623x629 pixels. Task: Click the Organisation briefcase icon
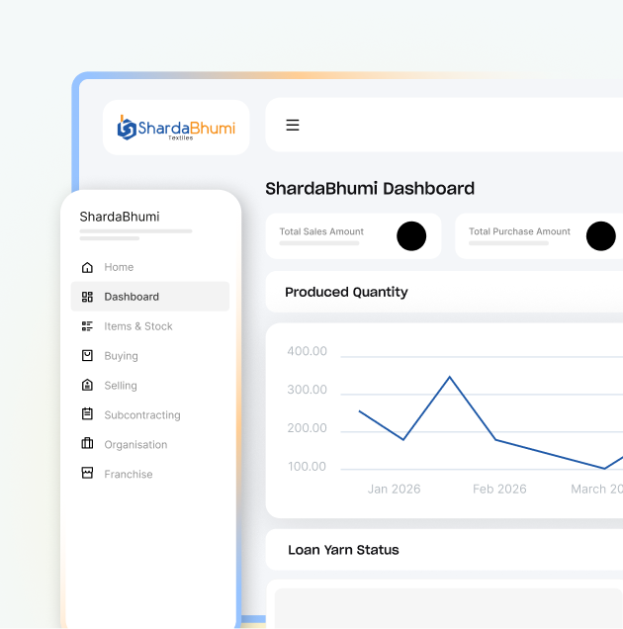coord(87,443)
